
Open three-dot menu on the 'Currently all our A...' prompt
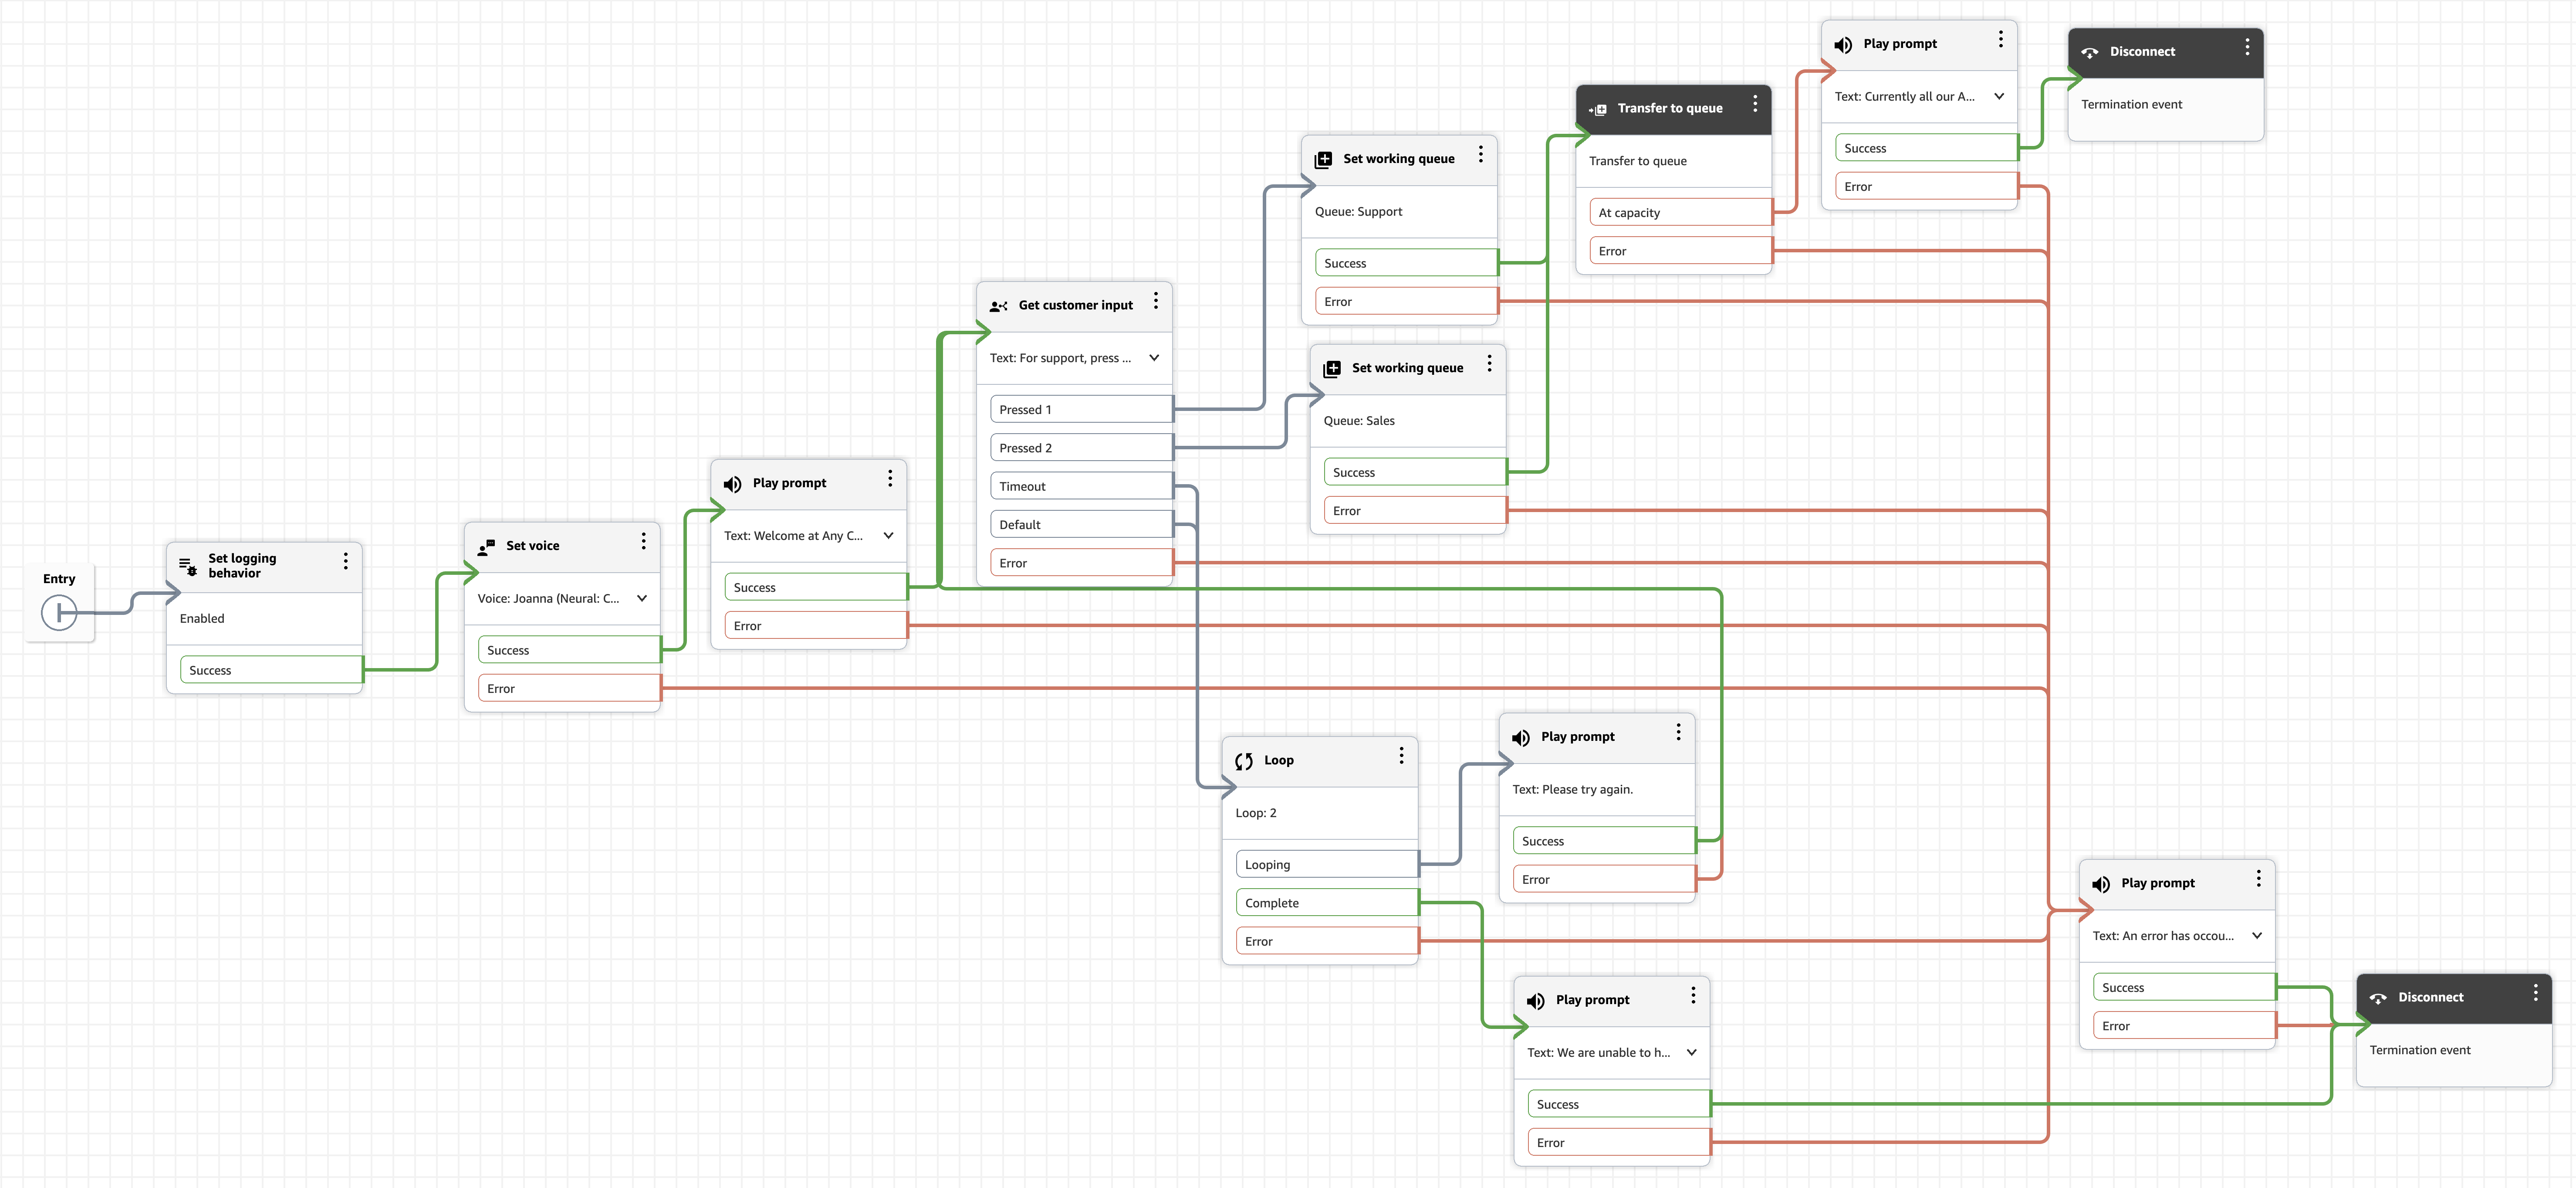pos(2001,39)
